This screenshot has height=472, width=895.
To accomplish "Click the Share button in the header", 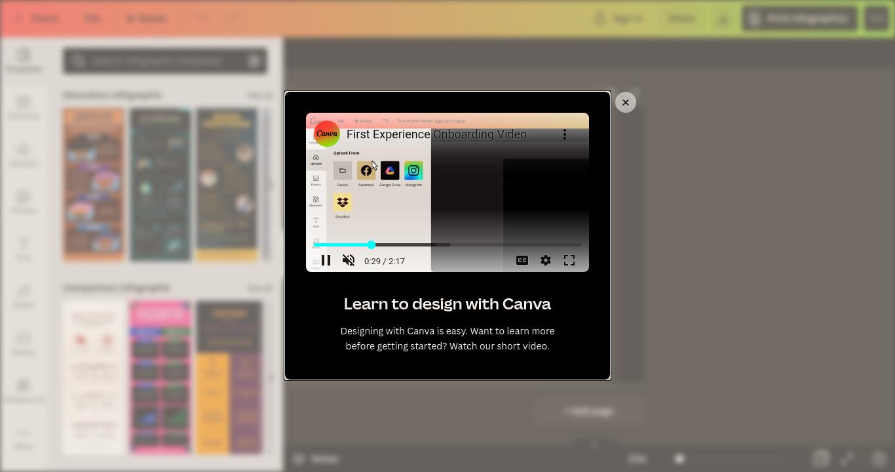I will click(x=681, y=18).
